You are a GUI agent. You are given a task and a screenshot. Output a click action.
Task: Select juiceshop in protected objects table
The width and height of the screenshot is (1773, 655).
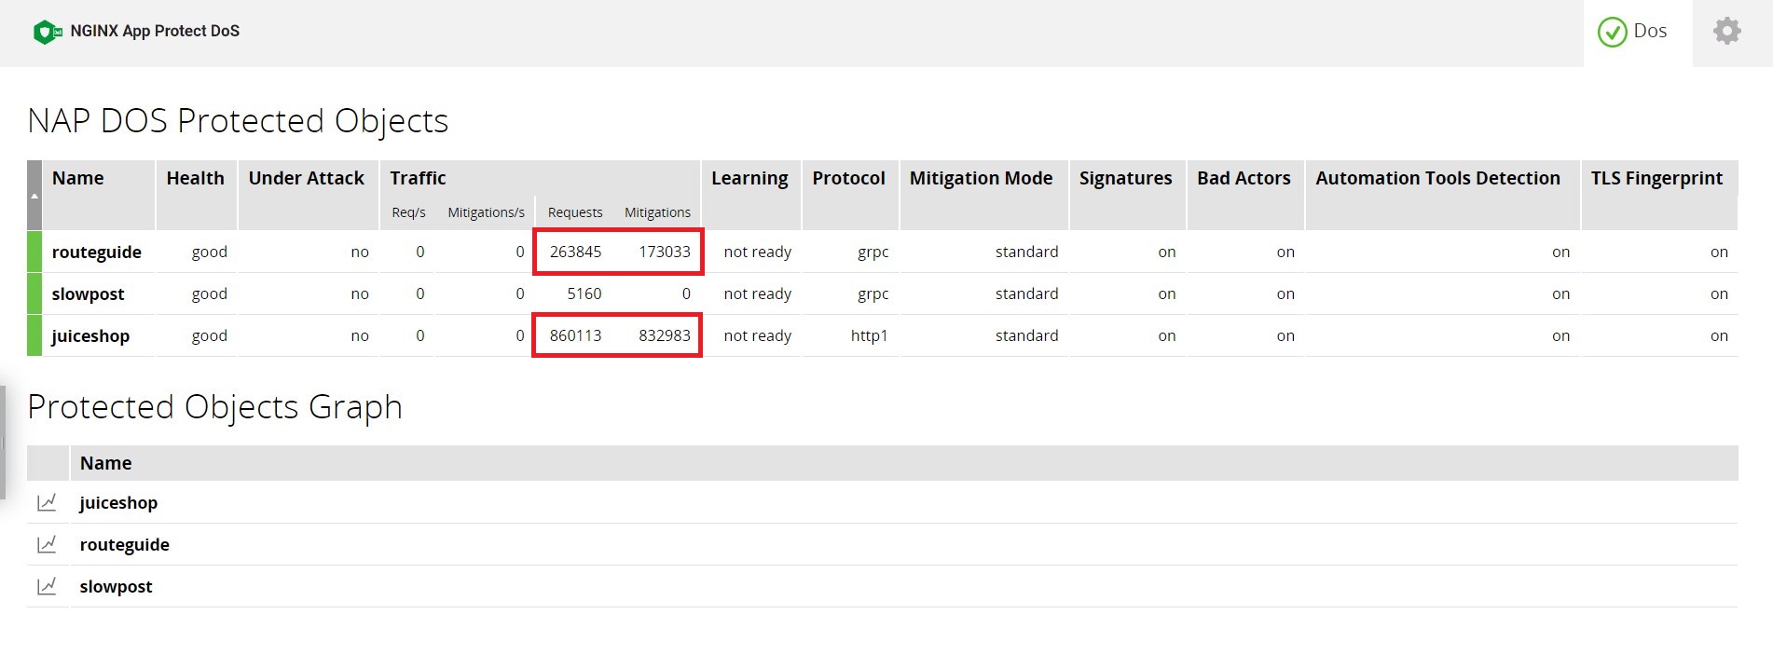pos(90,335)
